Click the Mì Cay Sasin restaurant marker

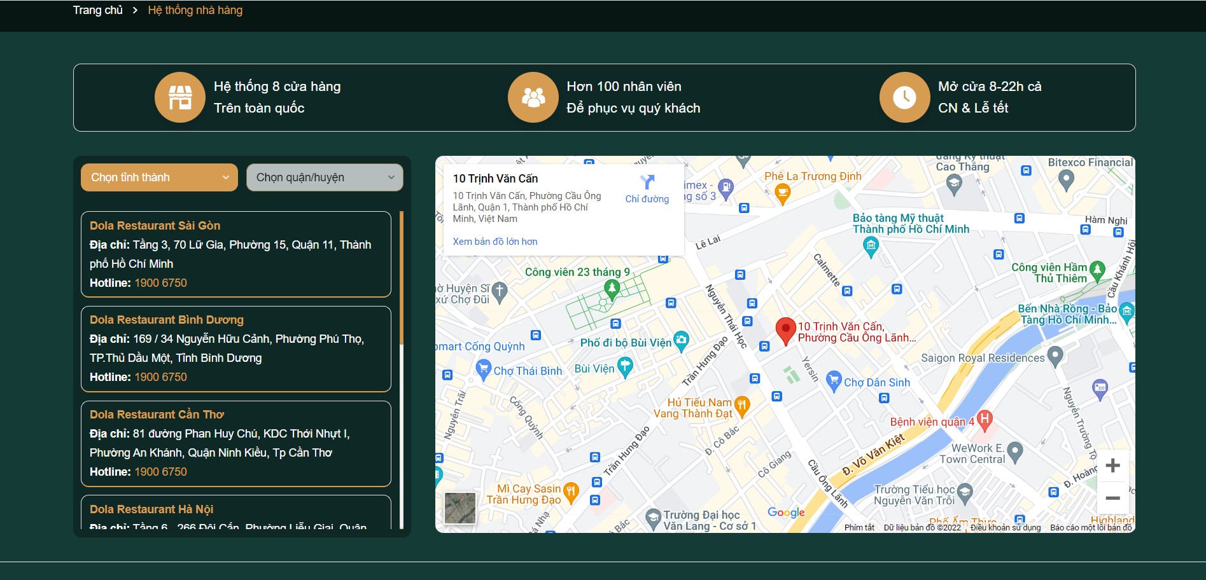(x=571, y=493)
